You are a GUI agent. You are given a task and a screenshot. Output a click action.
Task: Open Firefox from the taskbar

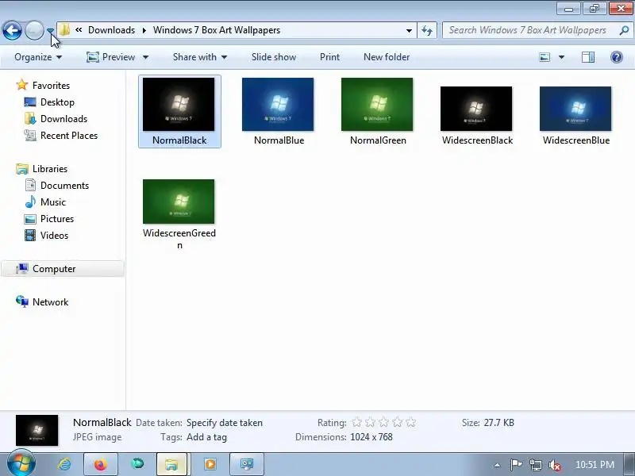[101, 464]
